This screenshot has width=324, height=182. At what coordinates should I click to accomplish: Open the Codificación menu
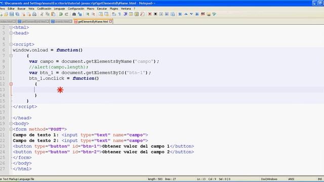point(44,9)
